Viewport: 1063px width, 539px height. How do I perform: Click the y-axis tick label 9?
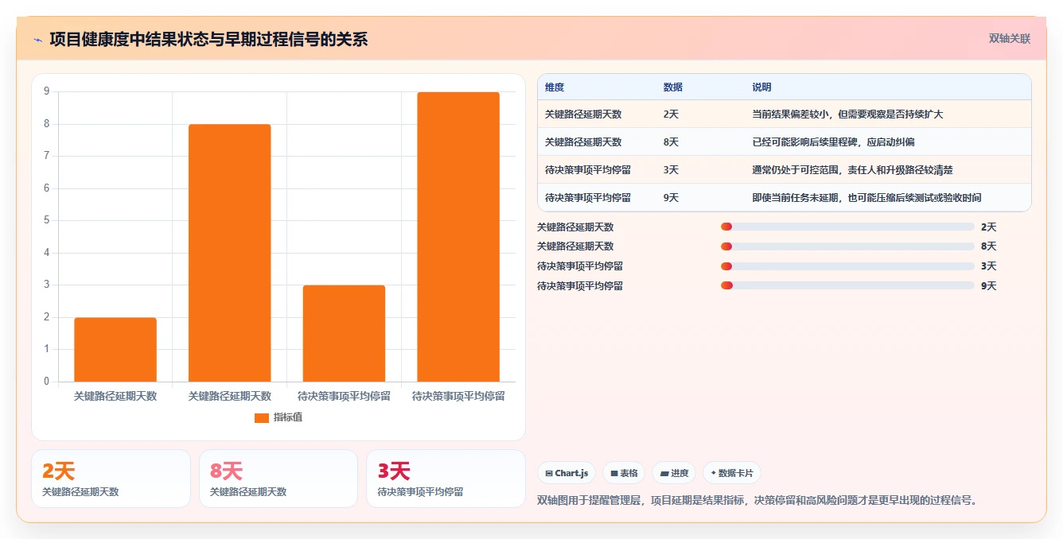[x=46, y=91]
